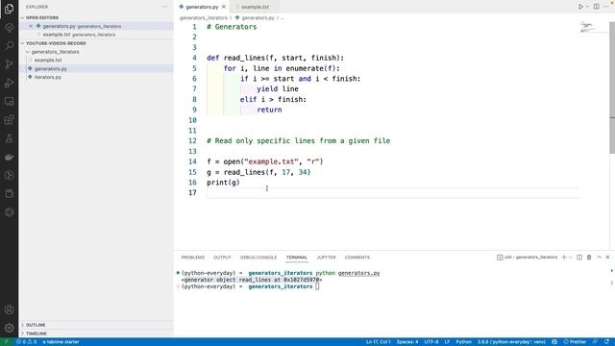This screenshot has height=346, width=615.
Task: Close generators.py tab
Action: (x=224, y=7)
